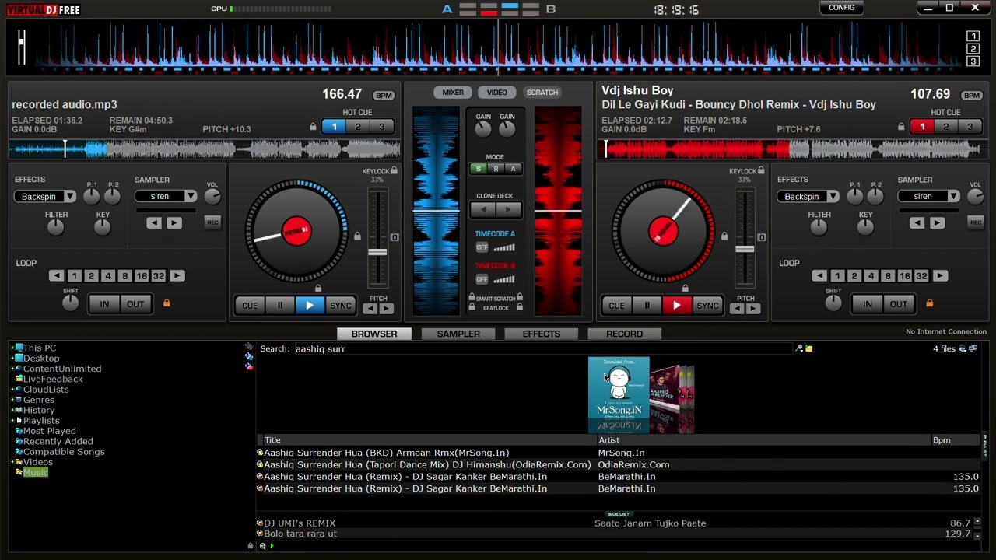Expand the Genres tree node

point(12,400)
